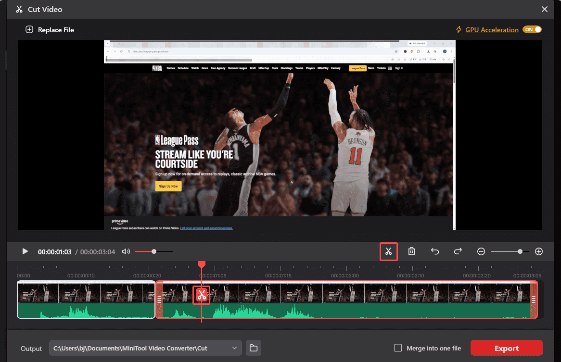The width and height of the screenshot is (561, 362).
Task: Click the Replace File plus icon
Action: (29, 30)
